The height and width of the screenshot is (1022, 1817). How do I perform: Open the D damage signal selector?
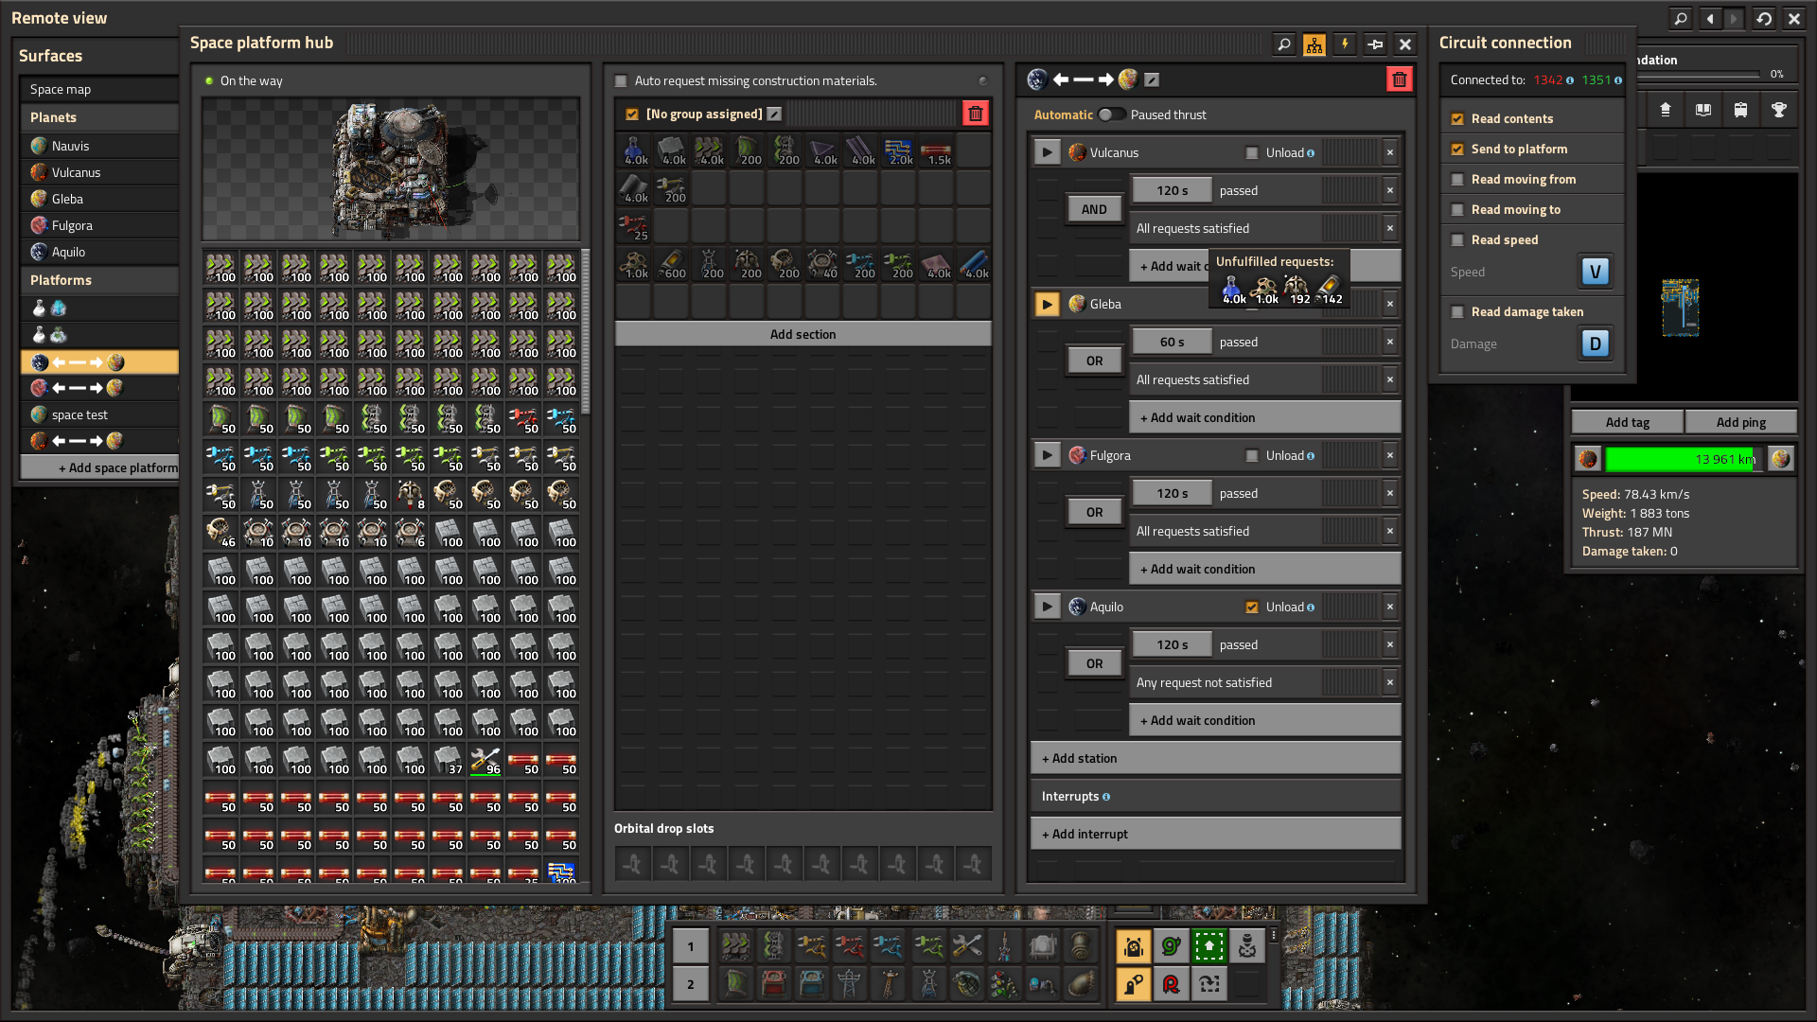point(1596,344)
